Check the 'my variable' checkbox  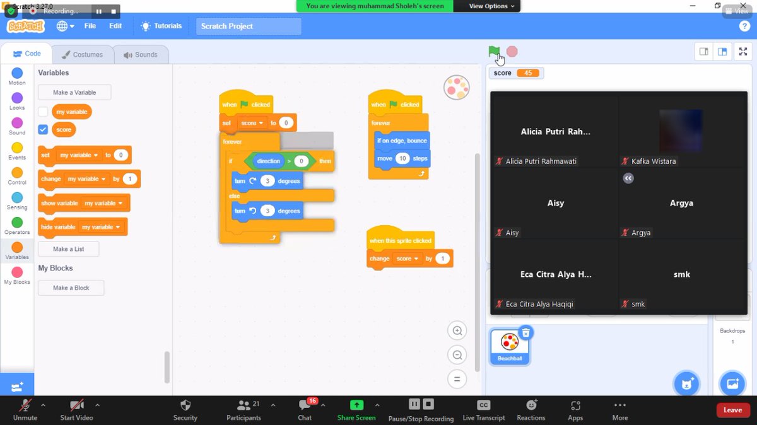pyautogui.click(x=43, y=112)
